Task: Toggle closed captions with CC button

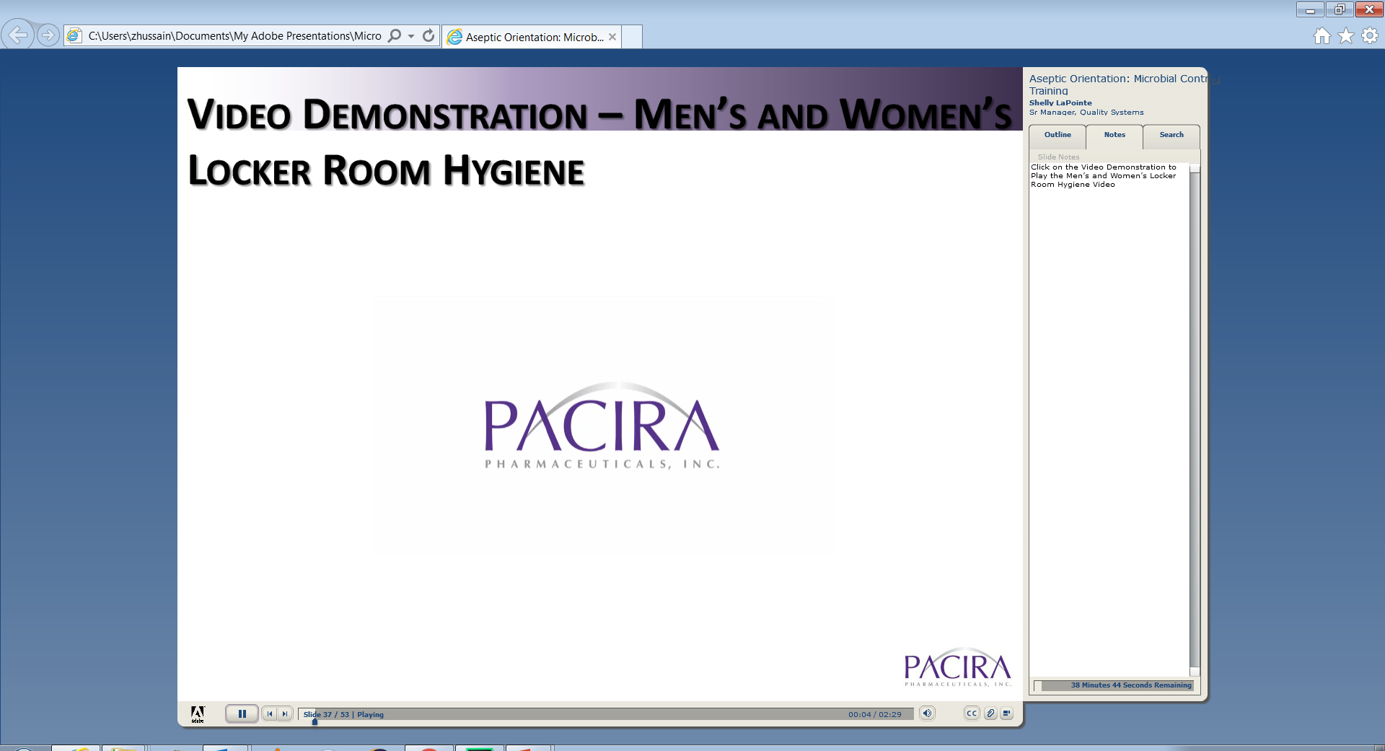Action: 972,713
